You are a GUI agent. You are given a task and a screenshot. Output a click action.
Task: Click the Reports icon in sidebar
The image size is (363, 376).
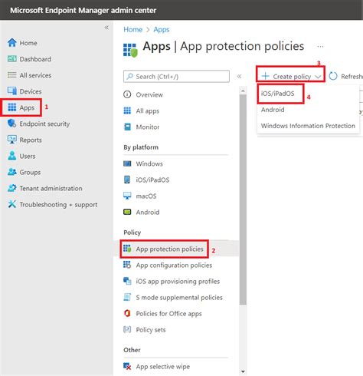coord(12,140)
